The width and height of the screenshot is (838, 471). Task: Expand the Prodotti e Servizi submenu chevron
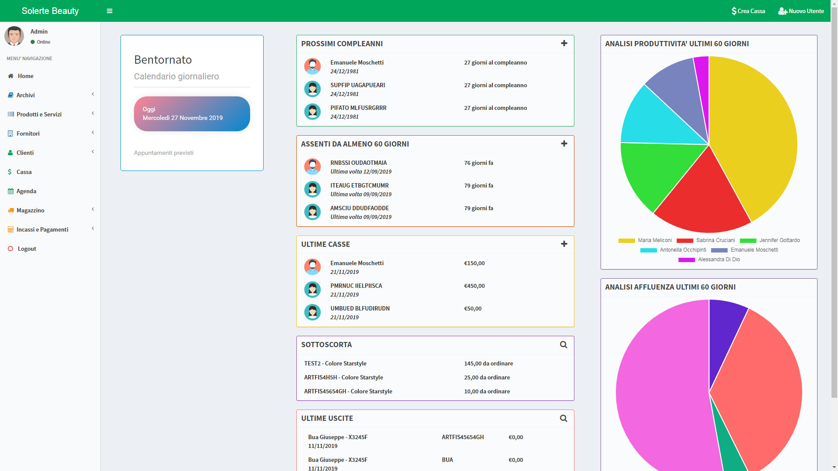click(x=93, y=113)
